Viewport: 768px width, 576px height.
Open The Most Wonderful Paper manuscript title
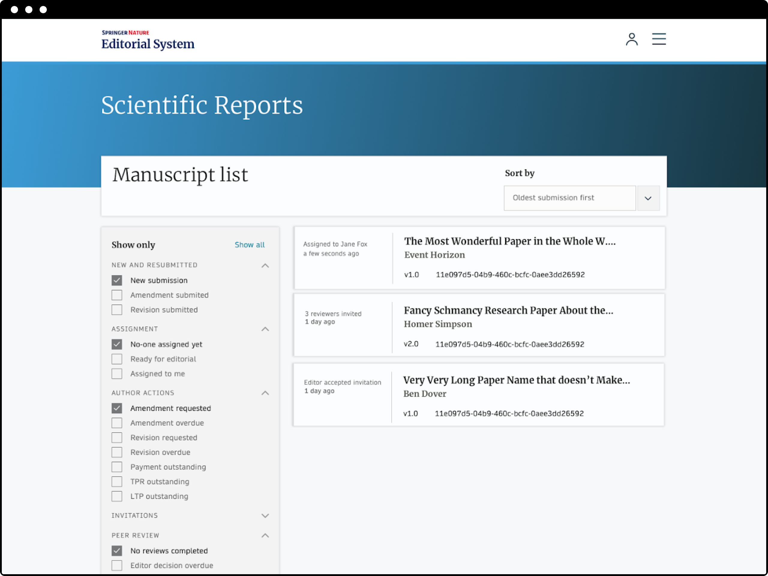coord(510,241)
